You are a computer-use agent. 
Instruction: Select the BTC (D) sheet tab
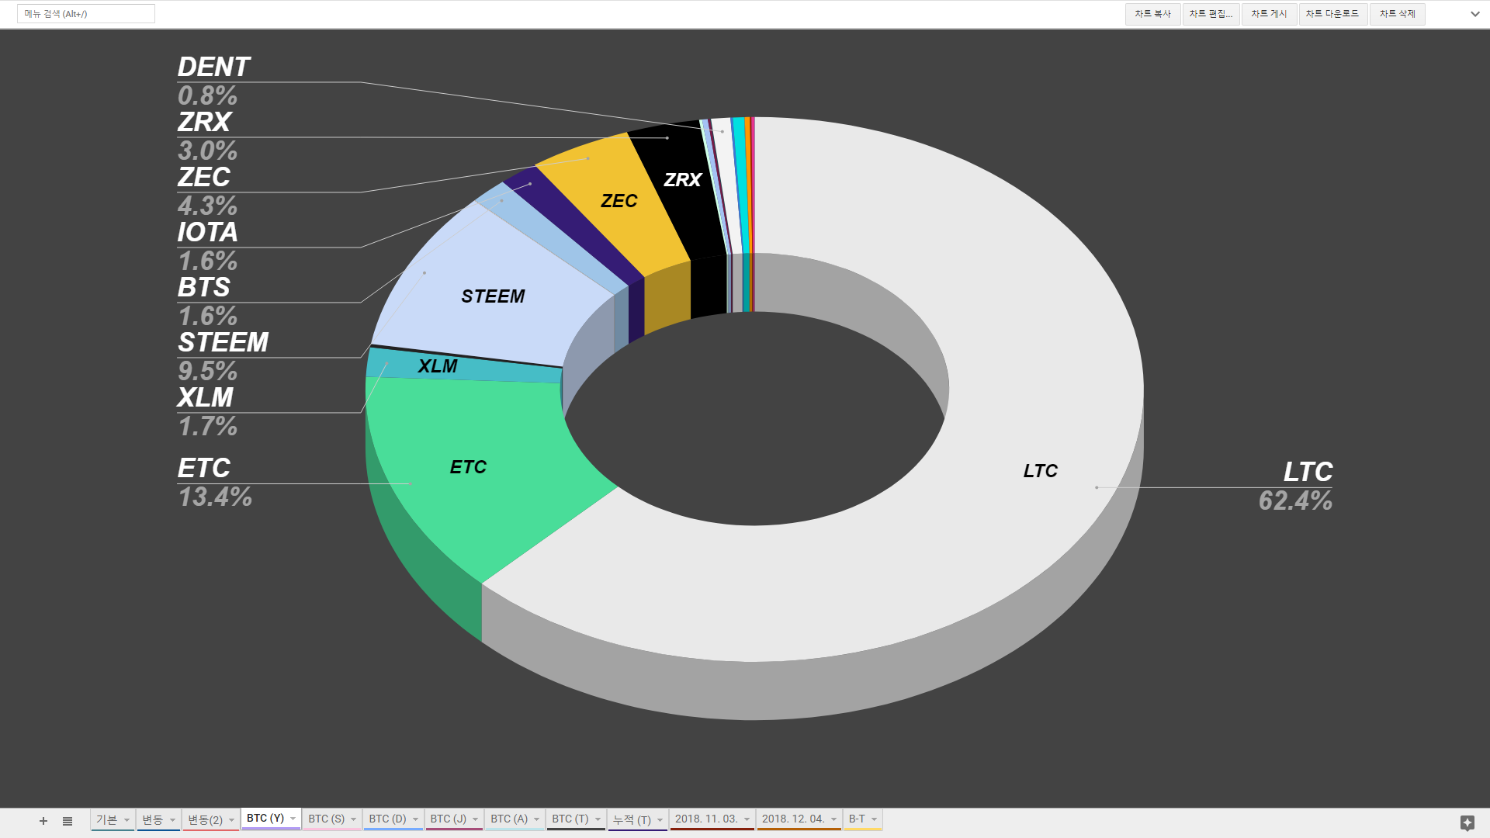pyautogui.click(x=386, y=819)
